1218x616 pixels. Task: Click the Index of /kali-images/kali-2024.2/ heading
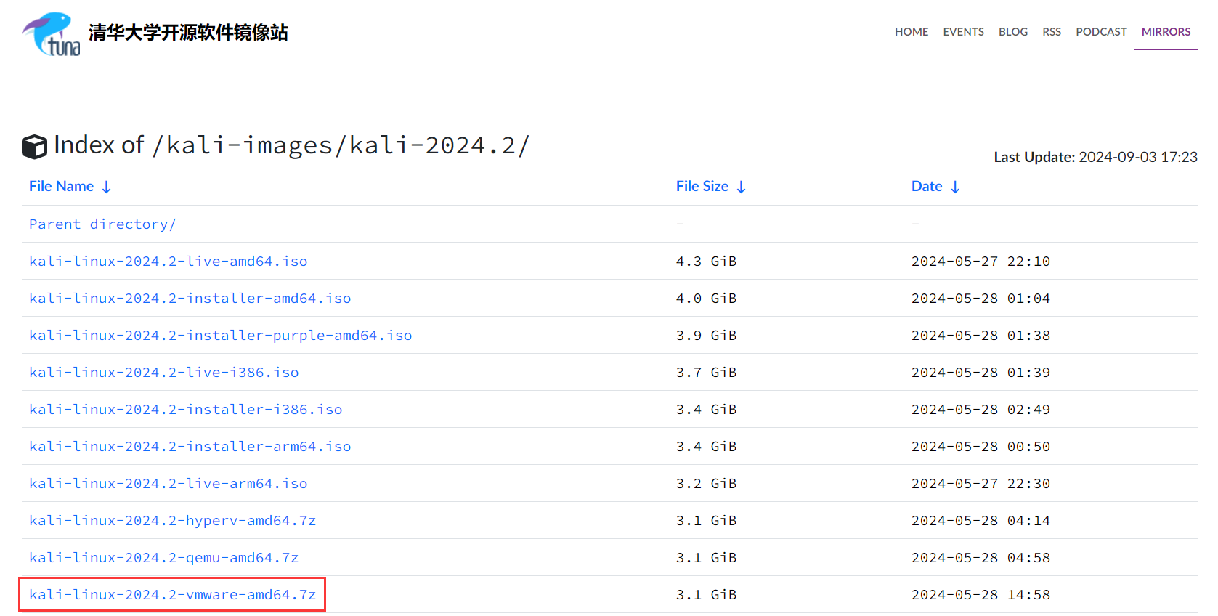coord(292,145)
